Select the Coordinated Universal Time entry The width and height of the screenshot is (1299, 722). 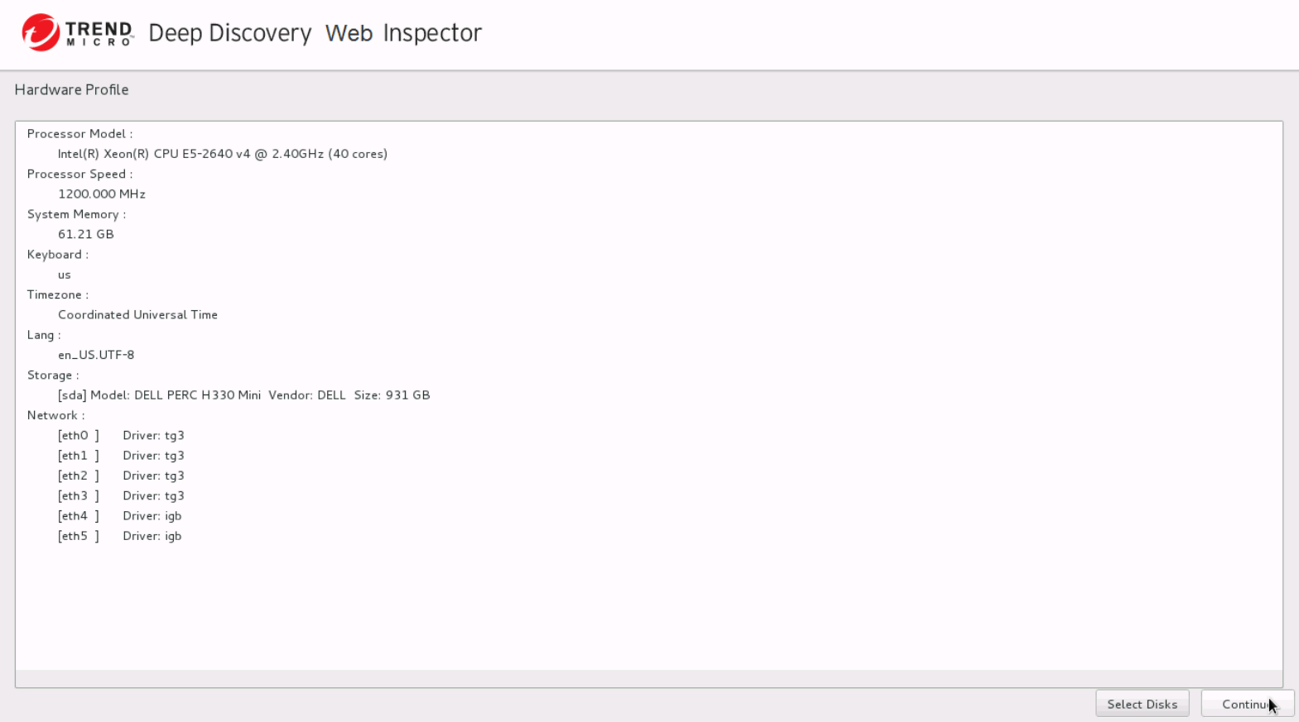[x=137, y=314]
